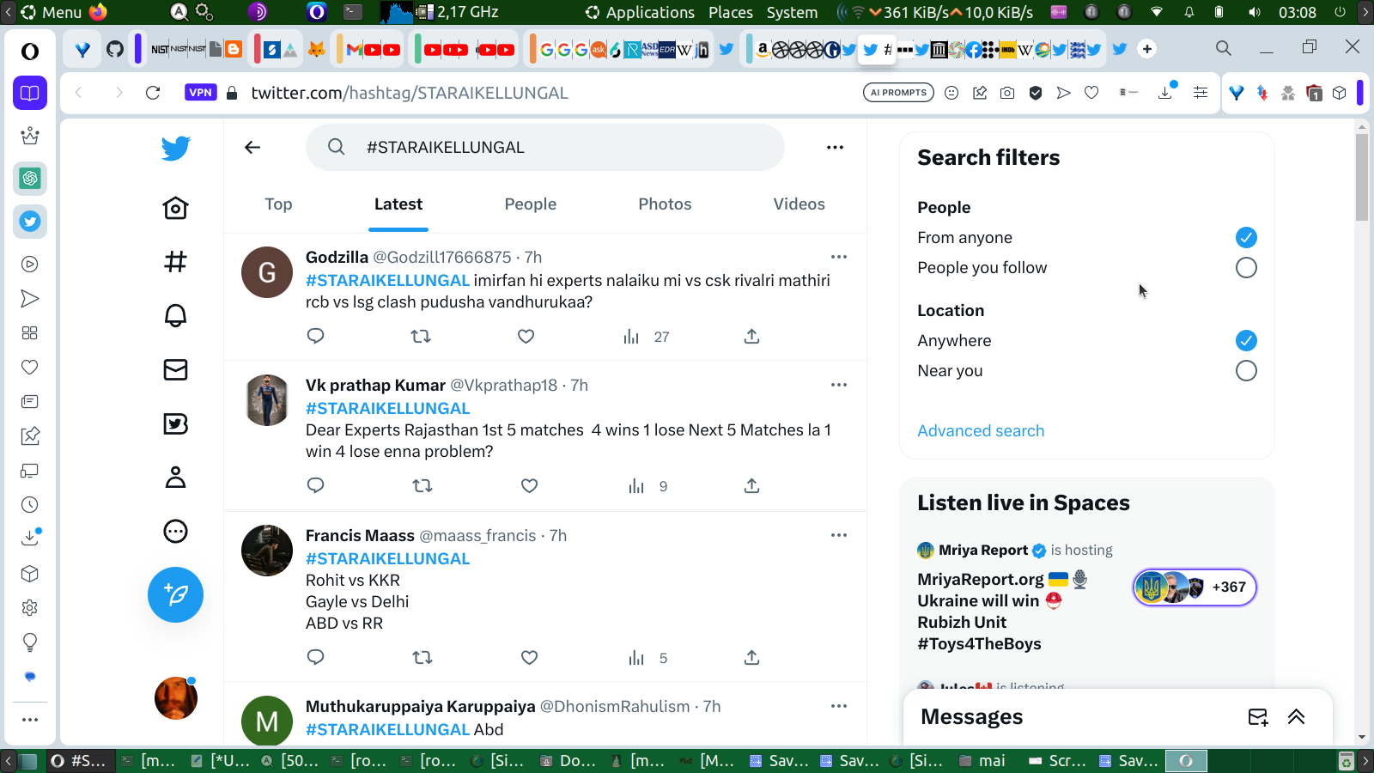Open the Places menu in the top panel
The width and height of the screenshot is (1374, 773).
(731, 12)
